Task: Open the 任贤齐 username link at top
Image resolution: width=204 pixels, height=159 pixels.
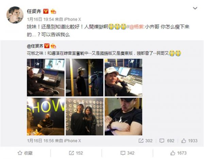Action: point(34,11)
